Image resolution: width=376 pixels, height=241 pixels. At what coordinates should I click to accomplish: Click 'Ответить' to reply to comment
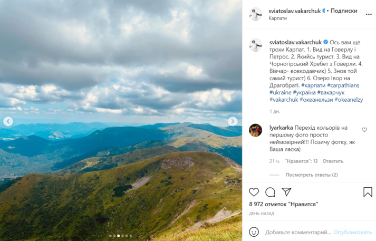pyautogui.click(x=333, y=161)
